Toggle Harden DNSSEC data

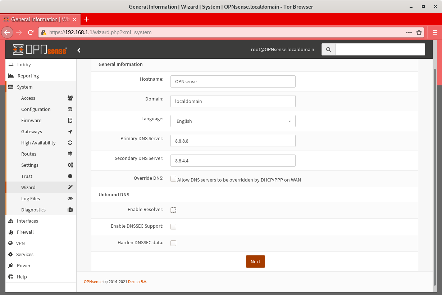point(173,243)
